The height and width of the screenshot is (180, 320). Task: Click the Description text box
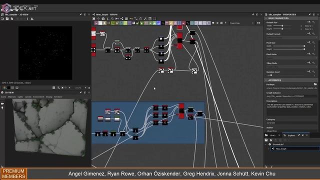(292, 109)
